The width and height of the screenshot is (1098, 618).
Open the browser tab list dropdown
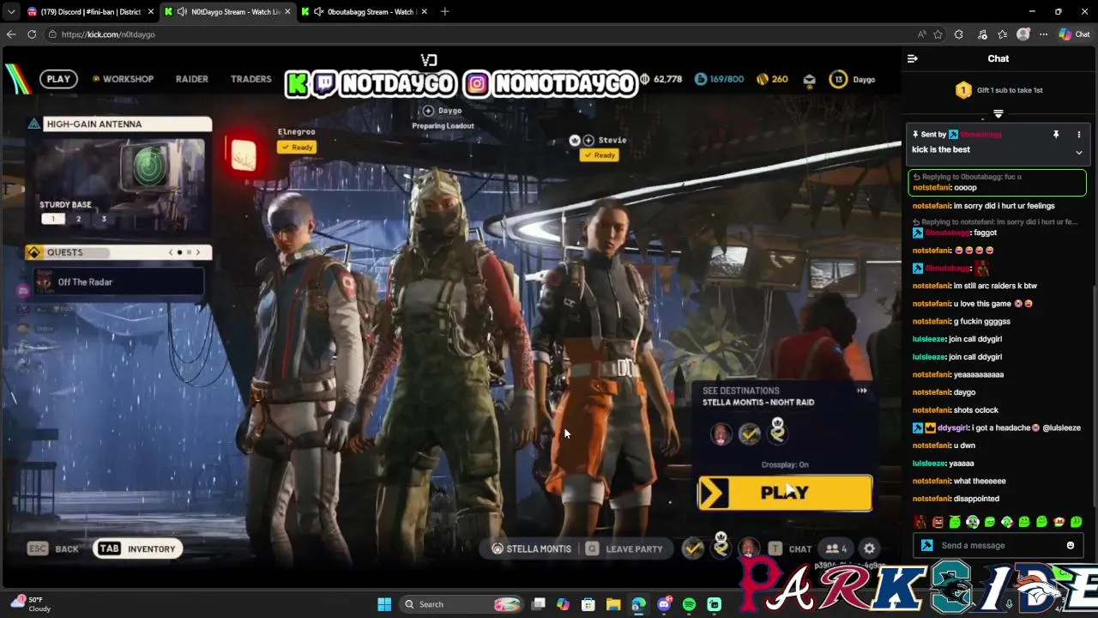click(x=11, y=12)
